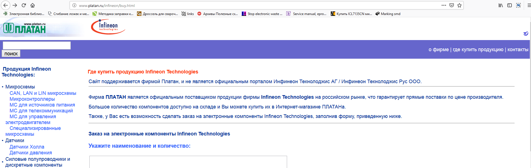The width and height of the screenshot is (531, 168).
Task: Click the Platan logo
Action: 24,28
